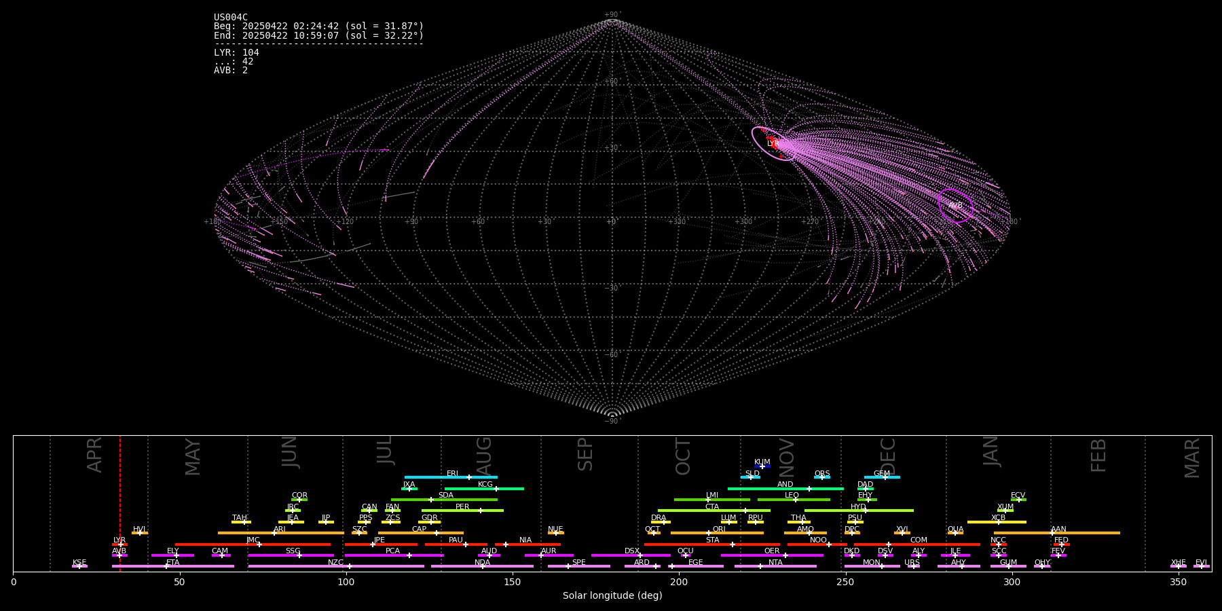1222x611 pixels.
Task: Select the 'LYR: 104' count in header
Action: (x=236, y=53)
